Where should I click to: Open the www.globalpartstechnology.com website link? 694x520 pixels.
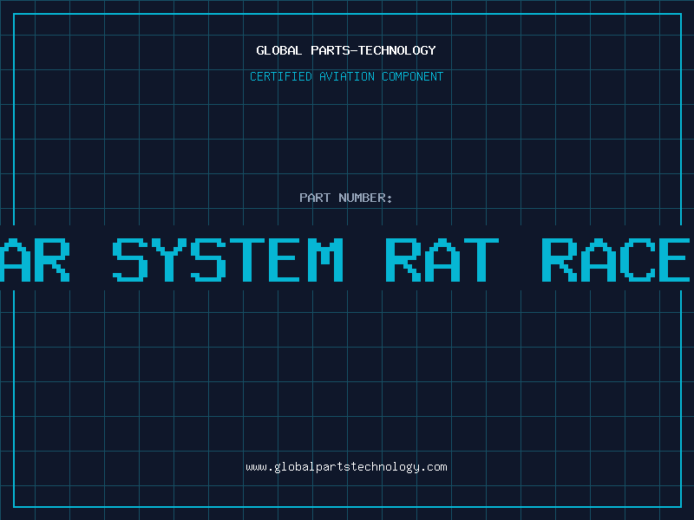pyautogui.click(x=346, y=467)
